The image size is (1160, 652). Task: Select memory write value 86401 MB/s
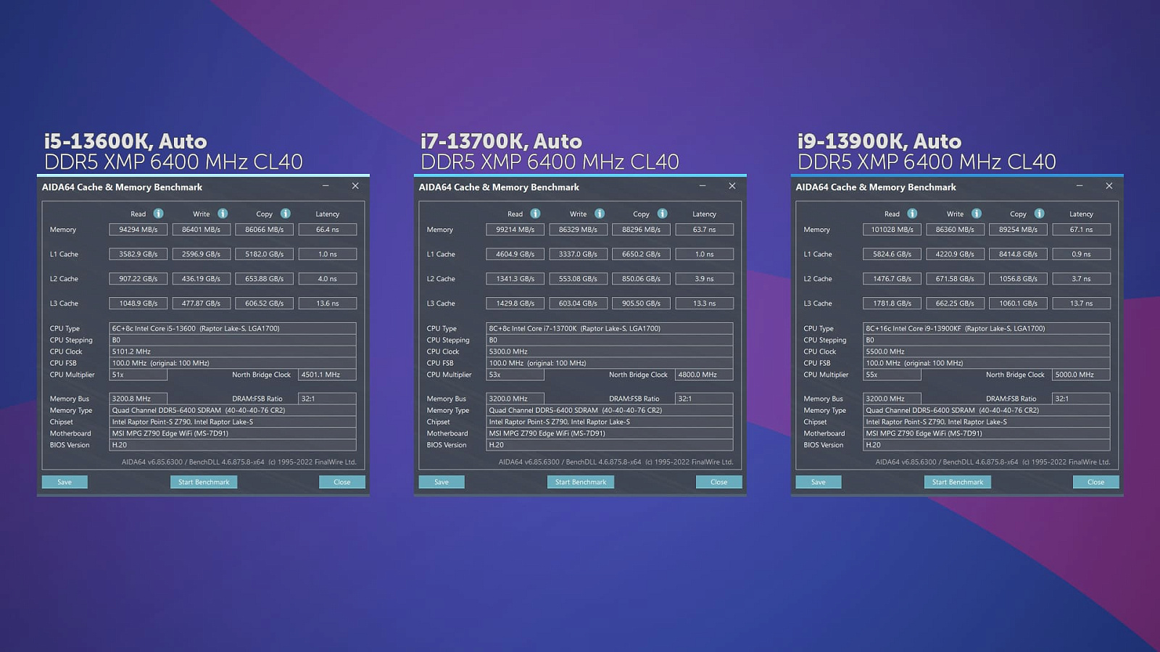[202, 230]
